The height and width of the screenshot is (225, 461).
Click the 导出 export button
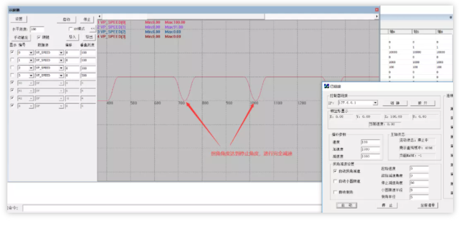pos(89,37)
